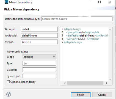
Task: Focus the Search Maven Central field
Action: [77, 19]
